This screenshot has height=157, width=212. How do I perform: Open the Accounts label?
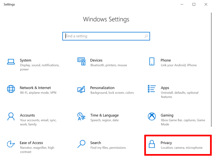click(27, 115)
